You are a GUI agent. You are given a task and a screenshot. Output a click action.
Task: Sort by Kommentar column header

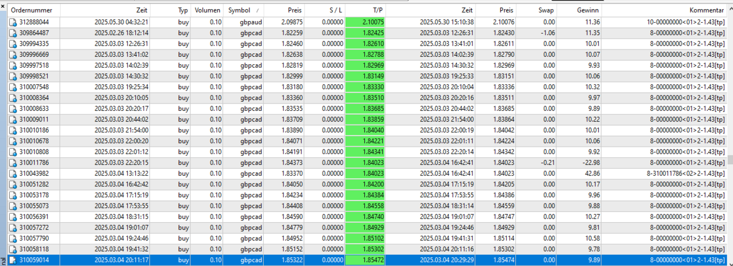664,10
